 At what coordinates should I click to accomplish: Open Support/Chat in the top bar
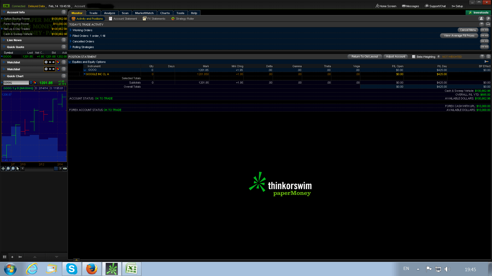(435, 6)
